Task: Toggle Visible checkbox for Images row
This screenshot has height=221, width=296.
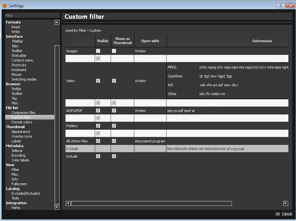Action: tap(98, 51)
